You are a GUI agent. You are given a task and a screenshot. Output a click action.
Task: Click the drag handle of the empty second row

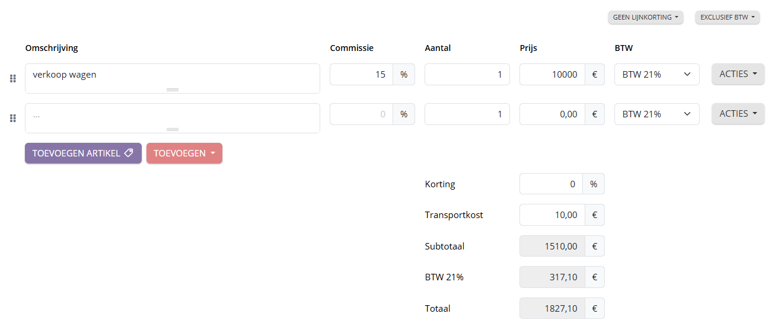[12, 119]
